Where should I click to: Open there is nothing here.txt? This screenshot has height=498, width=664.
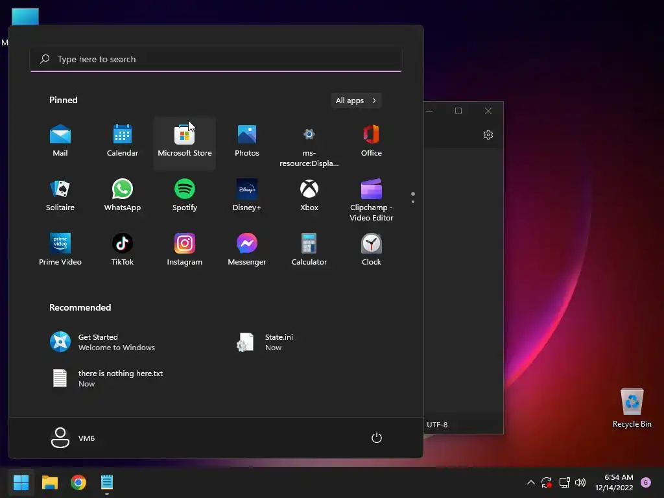coord(123,378)
